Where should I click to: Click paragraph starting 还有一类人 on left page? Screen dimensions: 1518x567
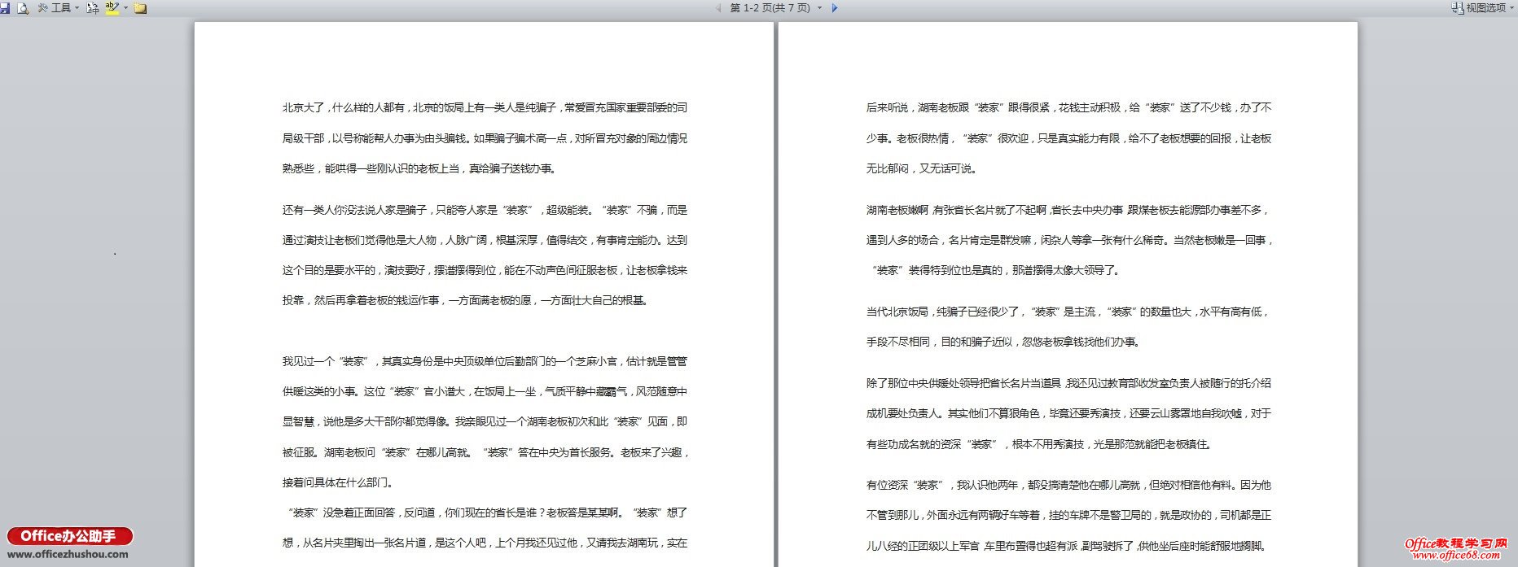485,255
